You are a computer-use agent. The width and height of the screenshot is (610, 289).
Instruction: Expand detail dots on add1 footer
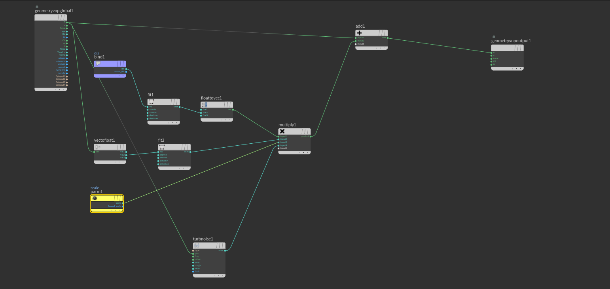point(381,48)
